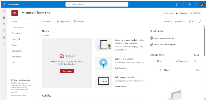207x101 pixels.
Task: Open the monitor chart thumbnail article
Action: click(104, 82)
